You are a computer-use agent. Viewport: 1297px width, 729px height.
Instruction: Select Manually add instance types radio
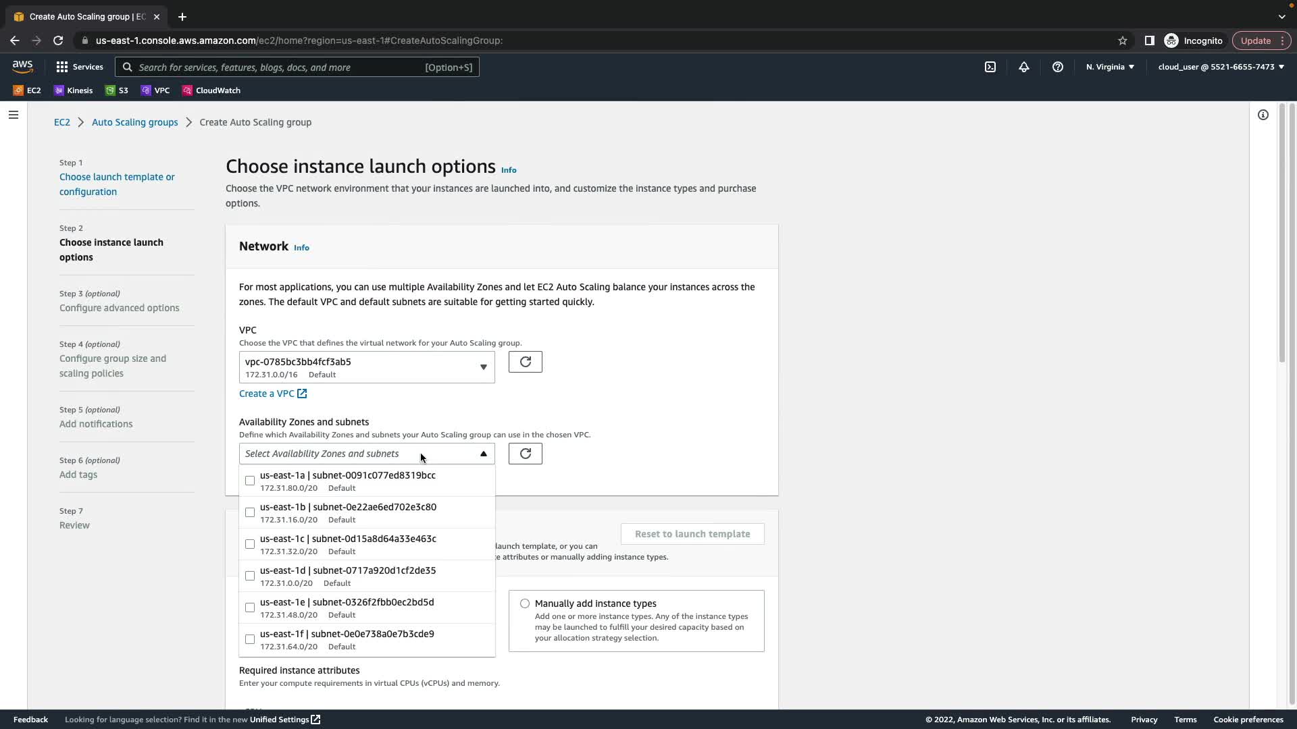525,603
